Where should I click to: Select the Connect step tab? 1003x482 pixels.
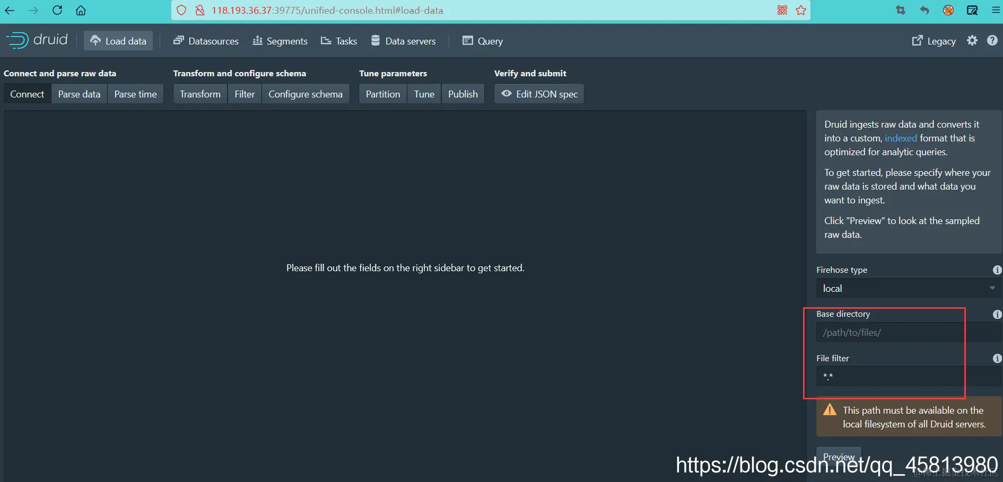tap(27, 94)
